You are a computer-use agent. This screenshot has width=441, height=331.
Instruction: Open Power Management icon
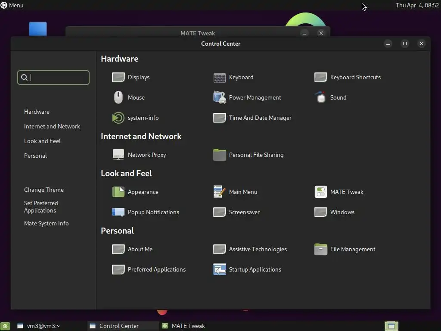pyautogui.click(x=219, y=97)
